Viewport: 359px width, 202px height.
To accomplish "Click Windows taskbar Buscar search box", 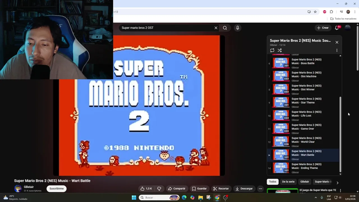I will [159, 198].
